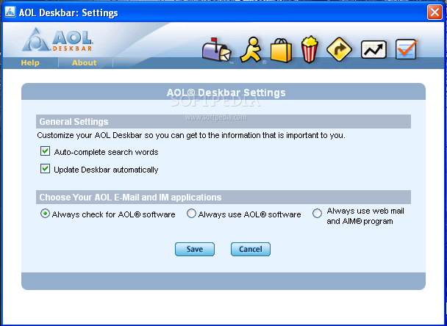This screenshot has height=326, width=447.
Task: Open the yellow shopping bag icon
Action: 281,50
